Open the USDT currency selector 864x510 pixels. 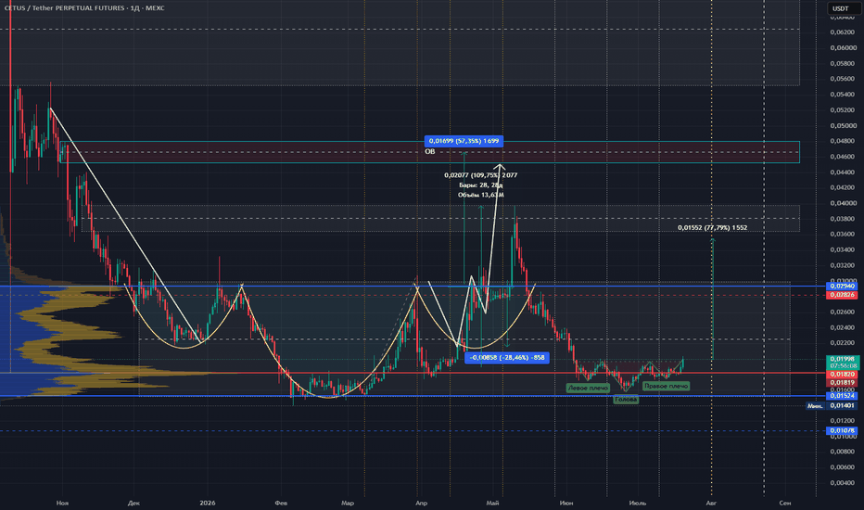pyautogui.click(x=840, y=8)
